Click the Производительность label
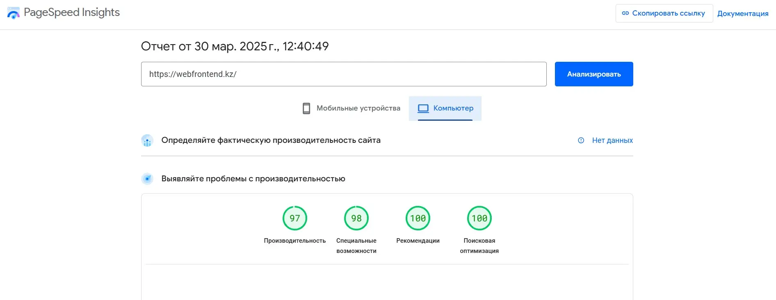The height and width of the screenshot is (300, 776). point(295,241)
